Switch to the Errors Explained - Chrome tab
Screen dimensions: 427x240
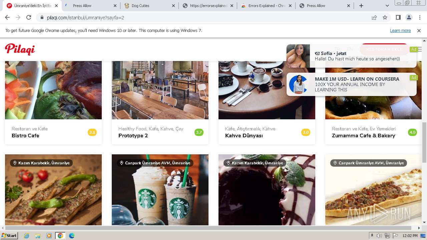266,6
